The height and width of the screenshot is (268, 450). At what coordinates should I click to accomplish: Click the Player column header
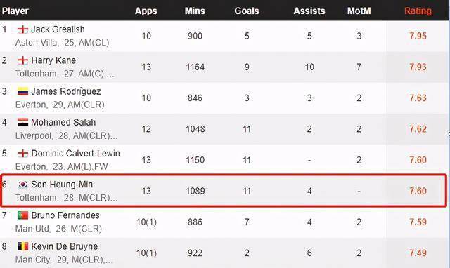15,11
